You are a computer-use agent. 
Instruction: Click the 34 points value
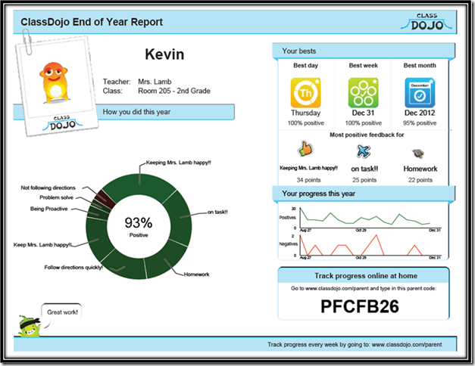[308, 180]
